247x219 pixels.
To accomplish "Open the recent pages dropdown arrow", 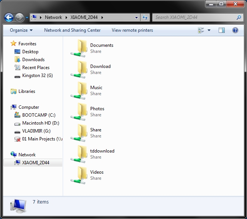I will pyautogui.click(x=27, y=17).
